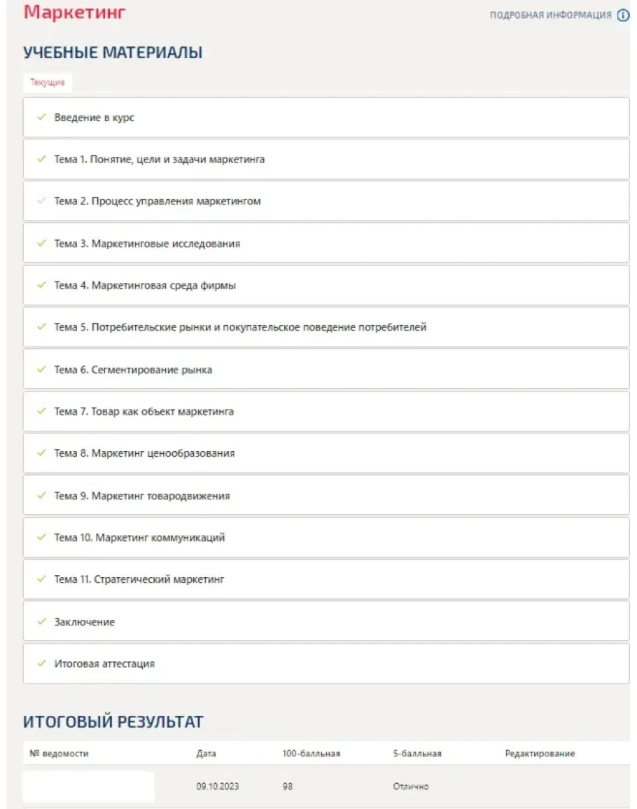
Task: Open Тема 2 Процесс управления маркетингом
Action: click(x=157, y=202)
